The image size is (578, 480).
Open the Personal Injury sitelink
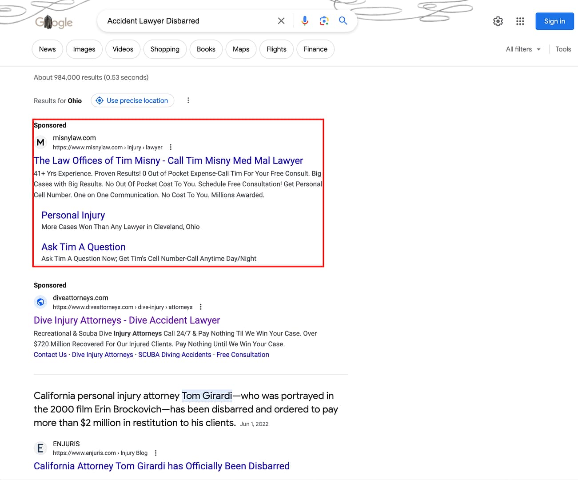pyautogui.click(x=73, y=215)
